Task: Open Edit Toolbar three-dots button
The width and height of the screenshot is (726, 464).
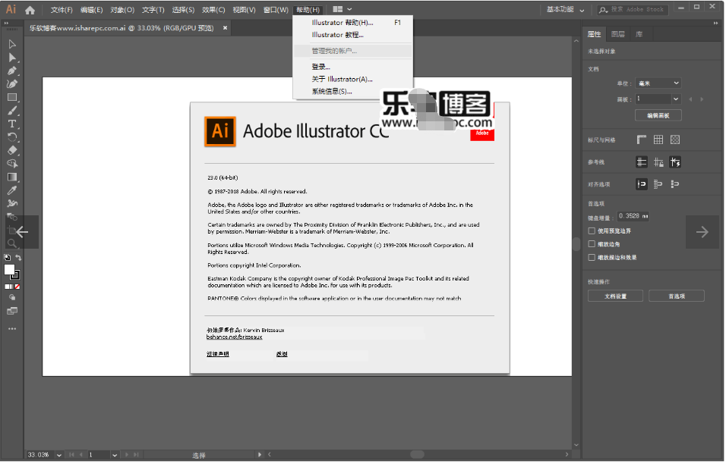Action: tap(12, 329)
